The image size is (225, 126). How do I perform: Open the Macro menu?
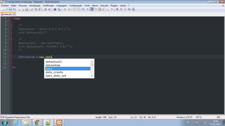[95, 6]
